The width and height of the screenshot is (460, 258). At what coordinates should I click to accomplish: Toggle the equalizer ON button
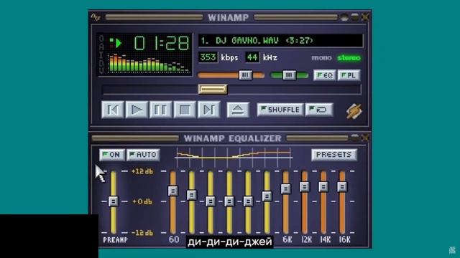(x=112, y=155)
